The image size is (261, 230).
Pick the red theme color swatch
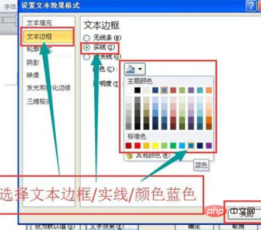[173, 90]
